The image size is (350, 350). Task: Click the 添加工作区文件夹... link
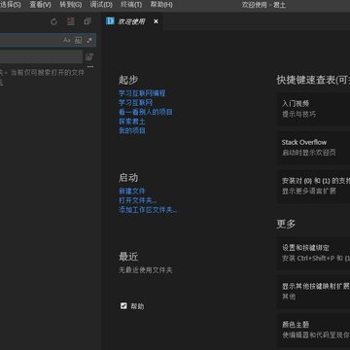click(x=148, y=210)
